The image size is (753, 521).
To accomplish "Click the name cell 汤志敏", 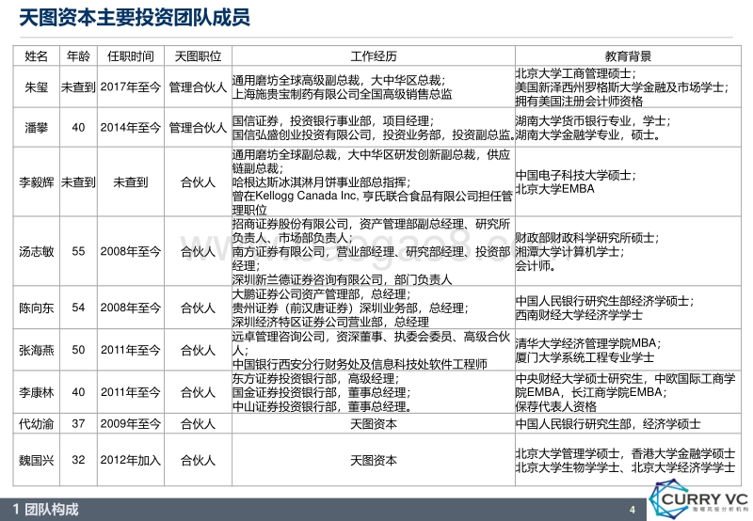I will tap(36, 251).
